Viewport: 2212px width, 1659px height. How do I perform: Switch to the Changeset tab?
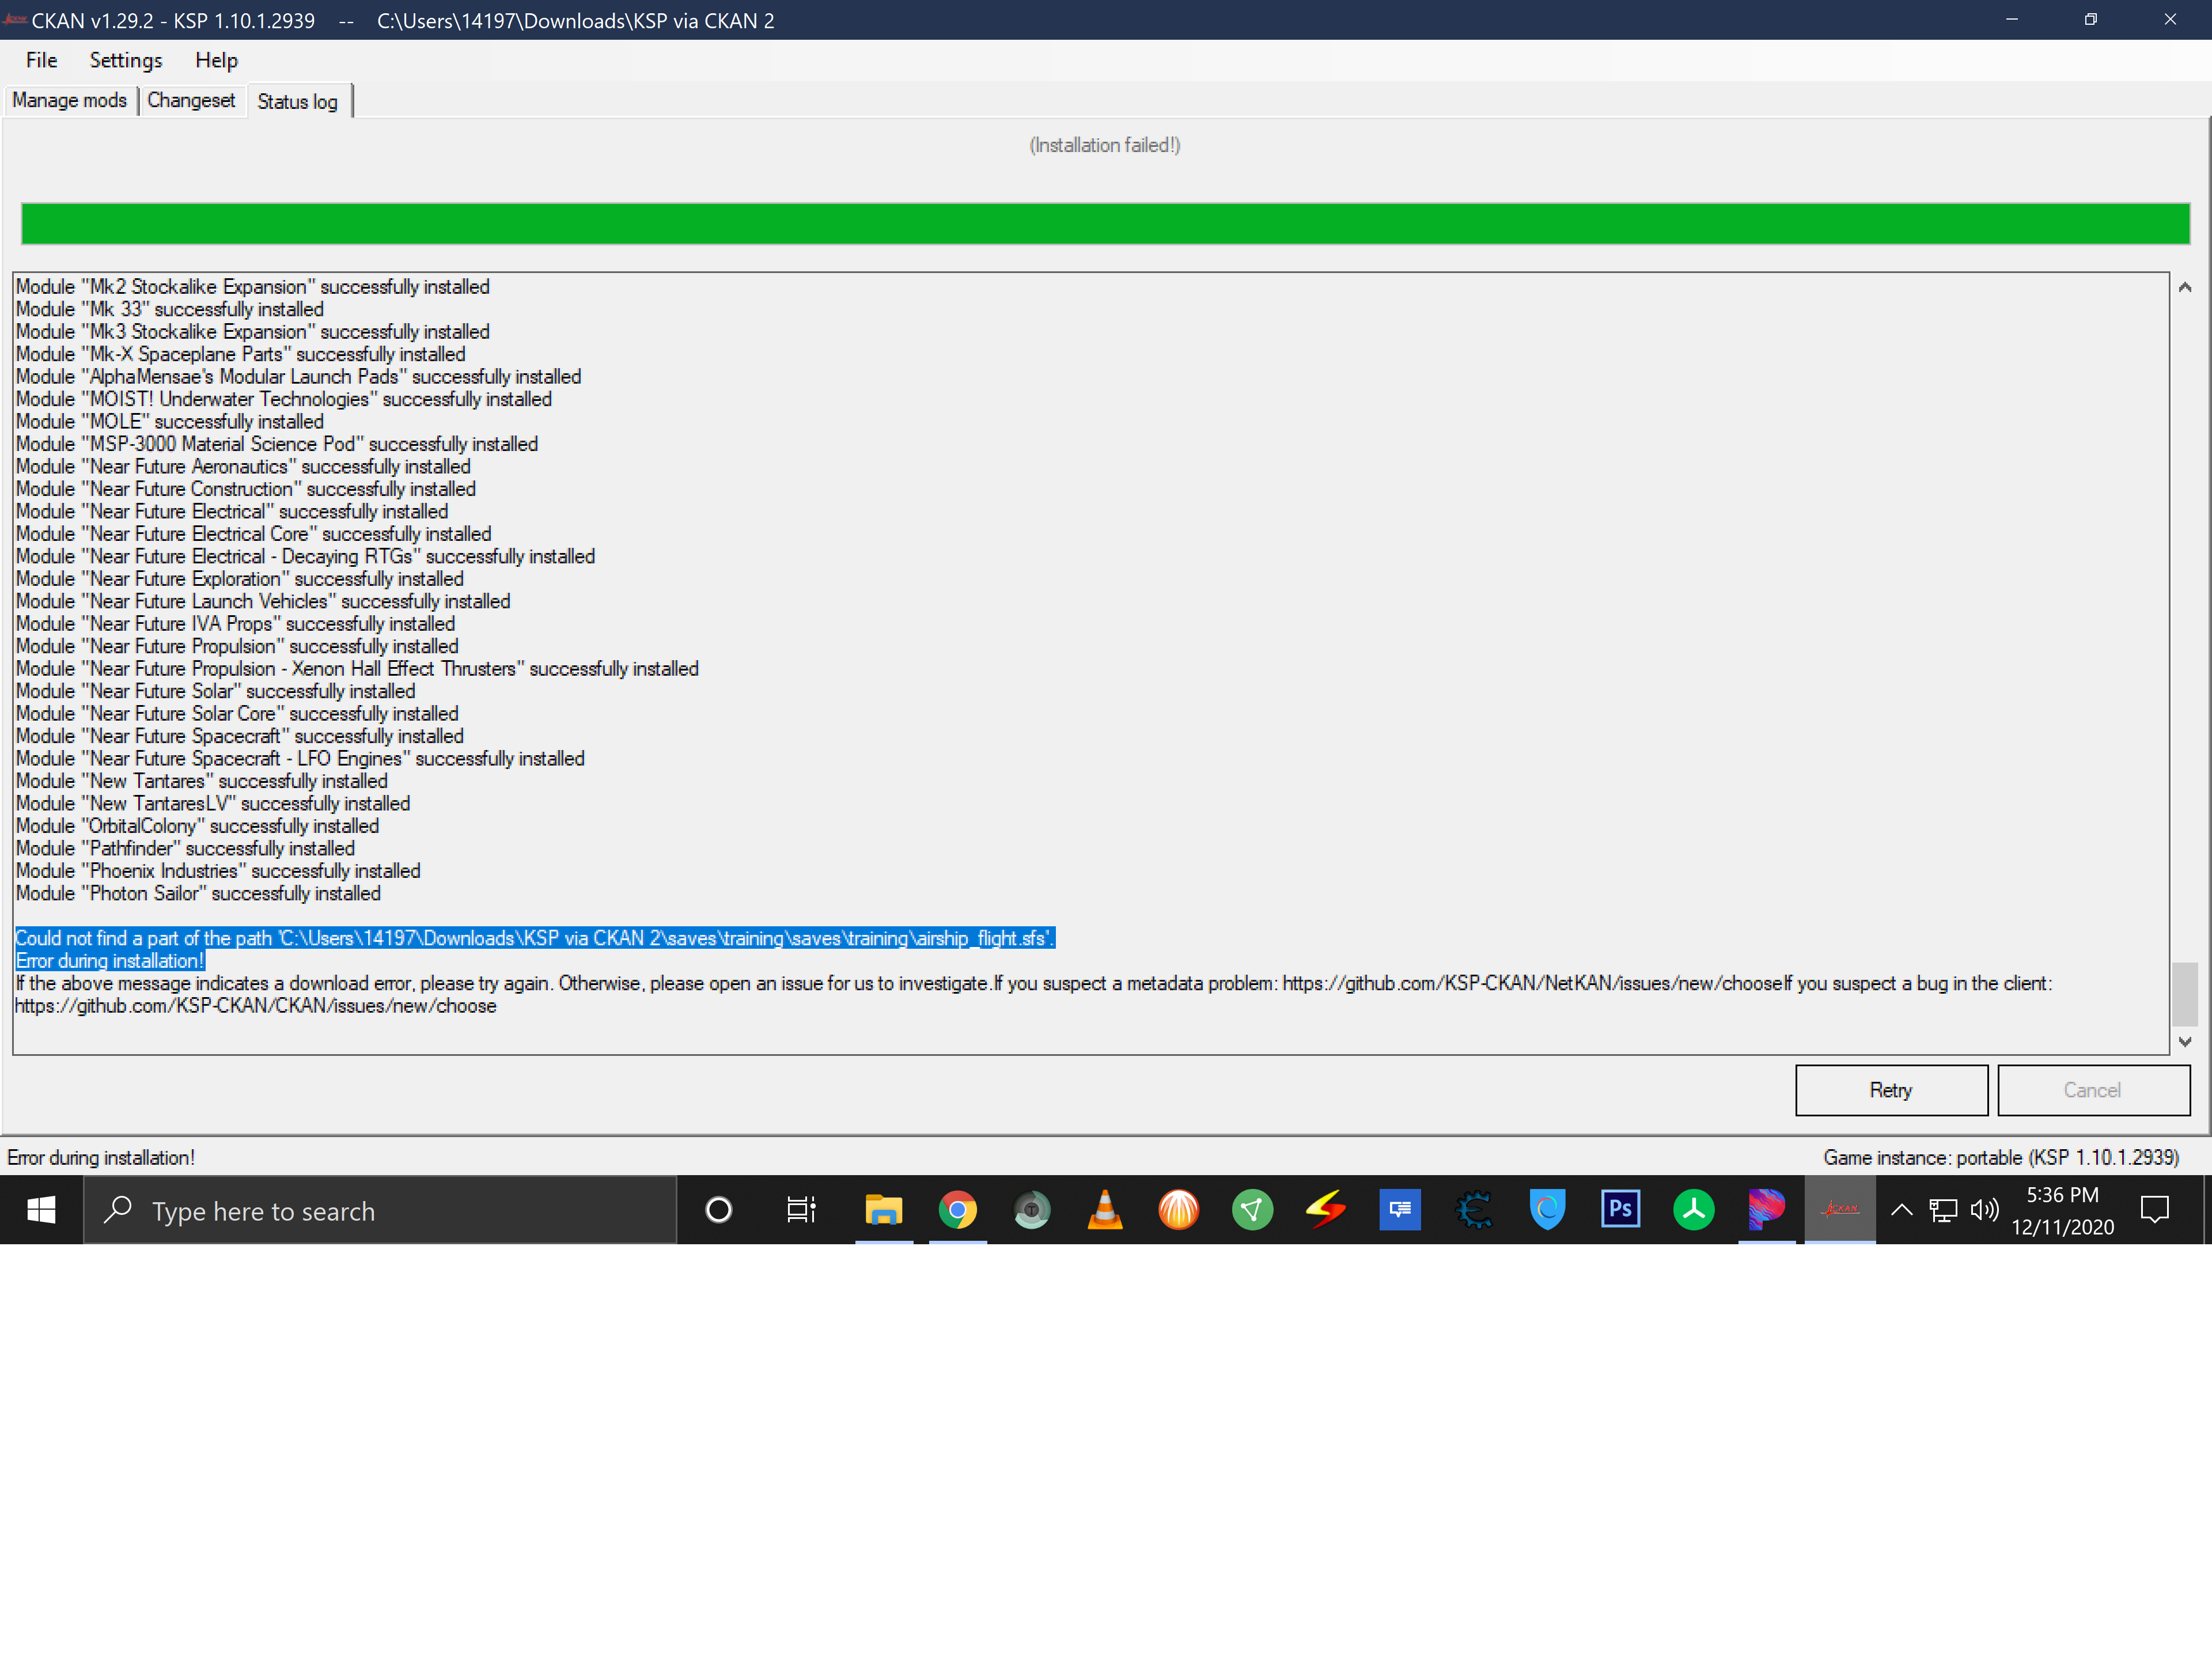pyautogui.click(x=191, y=100)
